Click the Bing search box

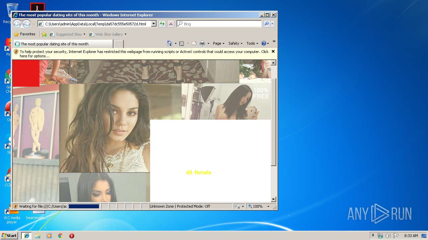(219, 24)
